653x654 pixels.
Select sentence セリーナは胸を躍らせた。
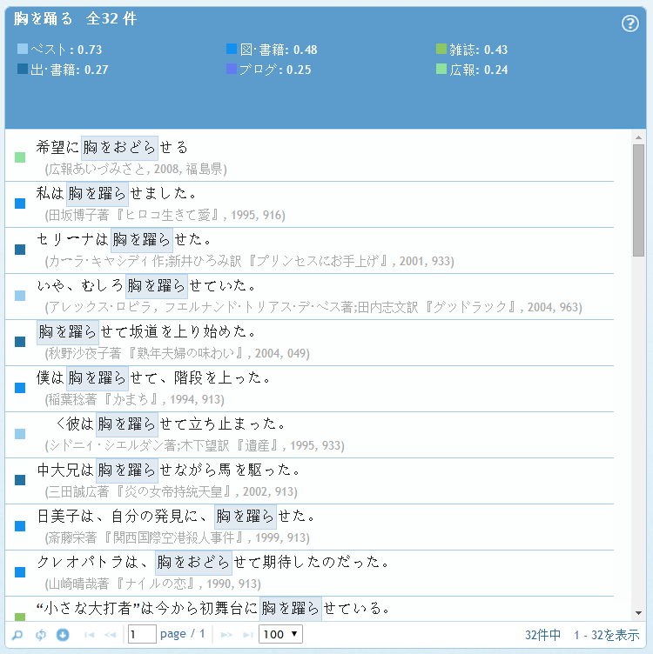(124, 239)
